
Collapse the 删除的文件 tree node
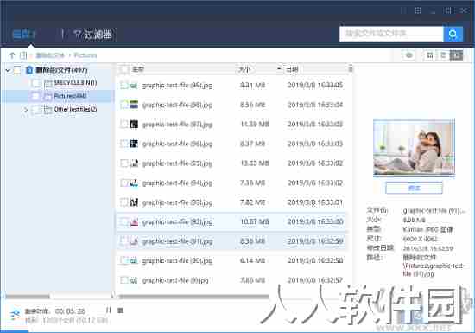tap(8, 70)
